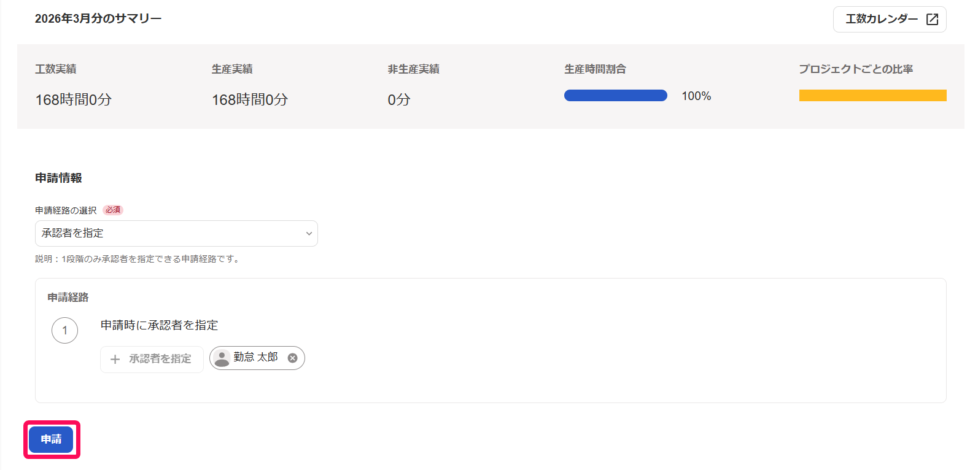Image resolution: width=978 pixels, height=470 pixels.
Task: Click the external link icon beside 工数カレンダー
Action: point(932,20)
